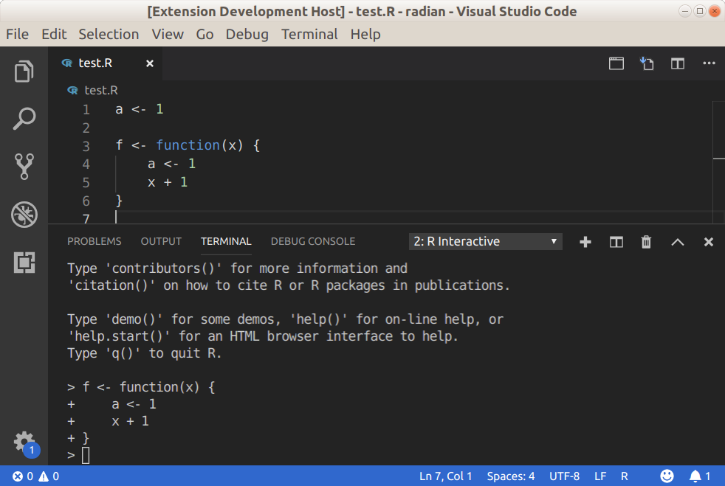Open the Source Control view
Viewport: 725px width, 486px height.
click(x=24, y=167)
